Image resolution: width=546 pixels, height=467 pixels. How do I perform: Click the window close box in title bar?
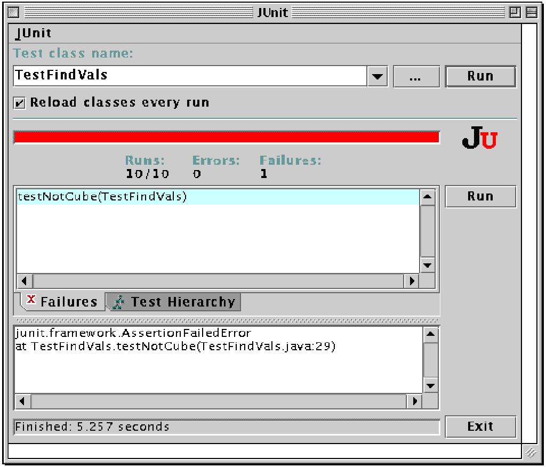coord(13,13)
